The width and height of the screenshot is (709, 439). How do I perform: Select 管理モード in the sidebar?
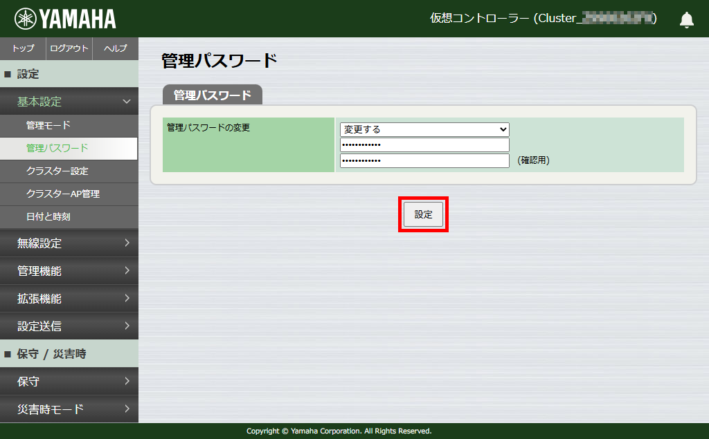coord(69,126)
